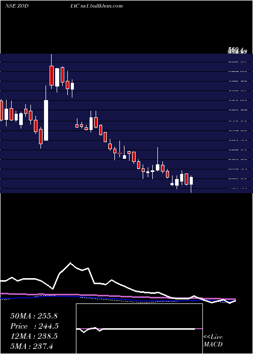
Task: Click the overlapping price label at the top of the axis
Action: pyautogui.click(x=237, y=51)
